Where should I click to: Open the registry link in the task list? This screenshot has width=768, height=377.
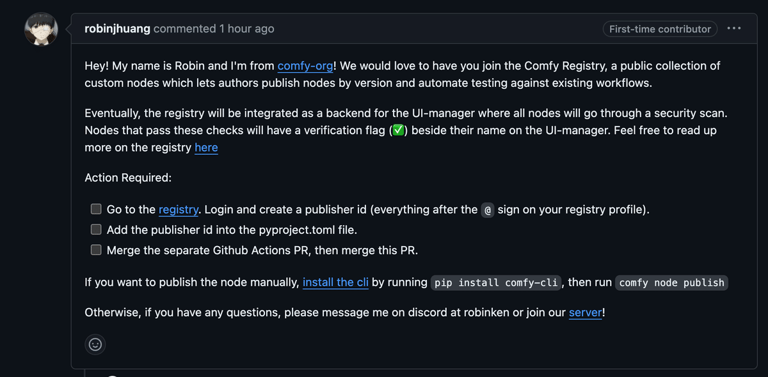pos(179,210)
